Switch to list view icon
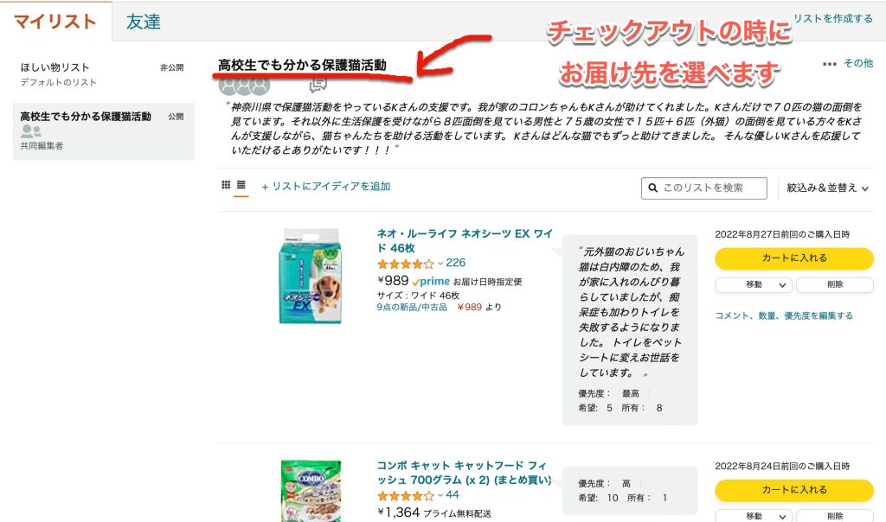886x522 pixels. click(x=241, y=185)
